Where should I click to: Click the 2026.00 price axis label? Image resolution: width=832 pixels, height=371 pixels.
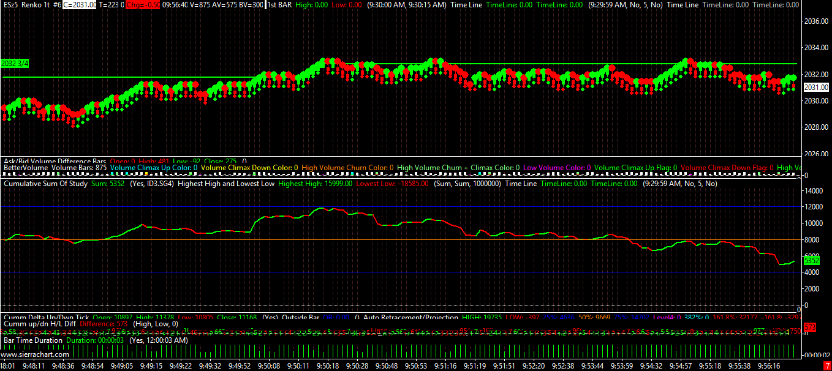click(816, 154)
